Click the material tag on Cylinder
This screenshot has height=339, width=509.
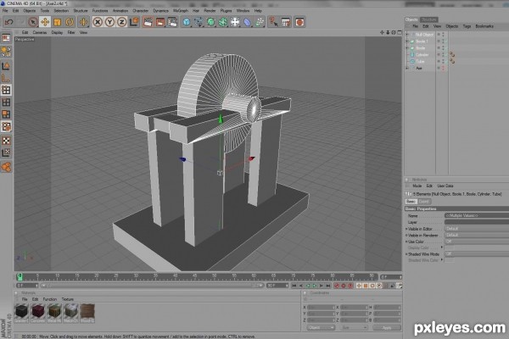click(x=452, y=54)
